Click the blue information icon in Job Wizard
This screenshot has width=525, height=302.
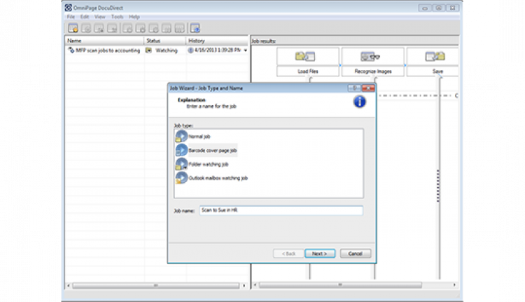(360, 102)
